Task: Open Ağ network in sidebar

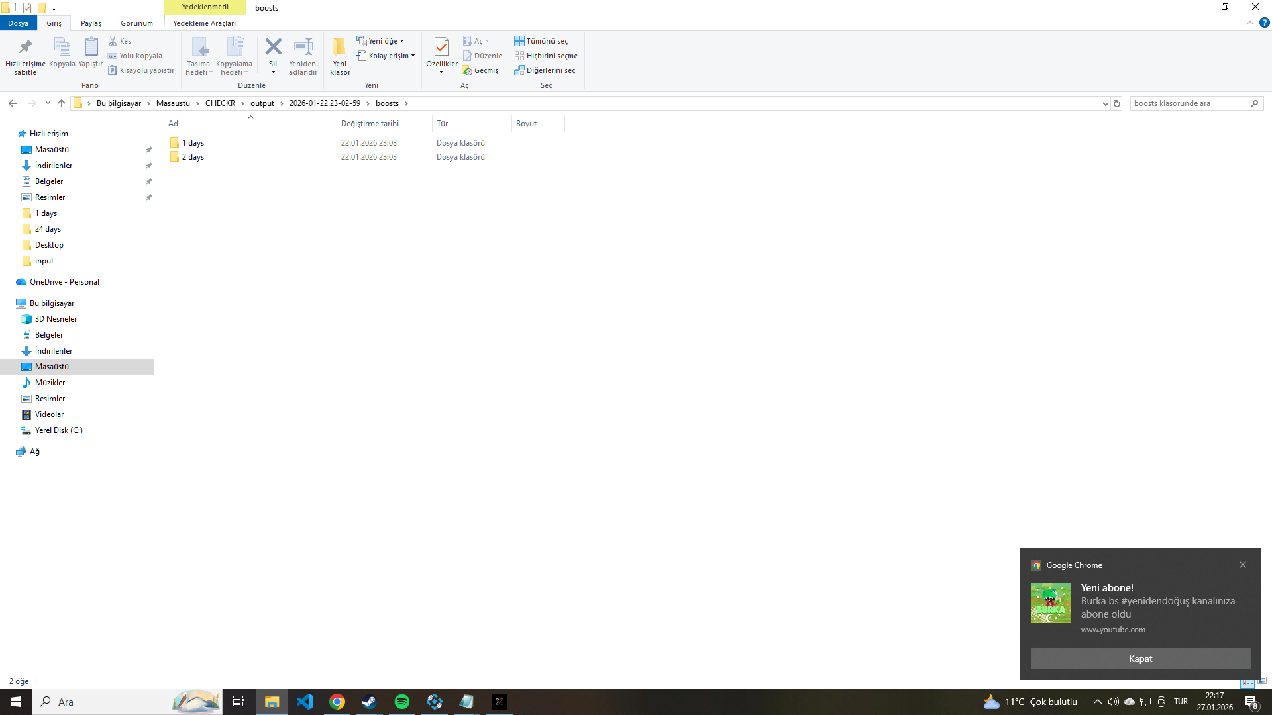Action: (34, 452)
